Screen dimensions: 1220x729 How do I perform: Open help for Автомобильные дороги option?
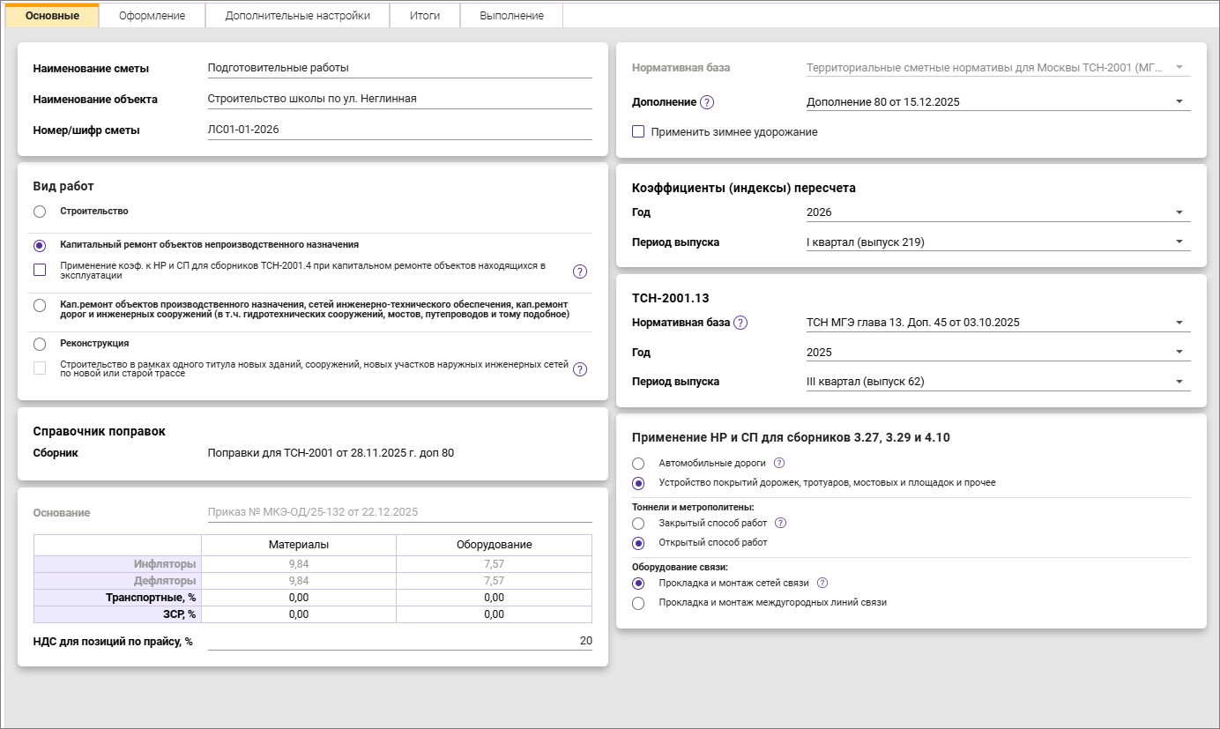[779, 463]
